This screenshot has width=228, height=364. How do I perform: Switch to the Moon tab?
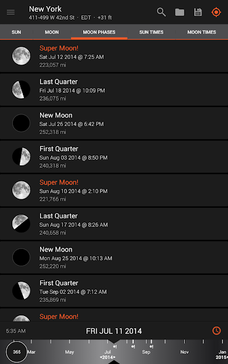(52, 32)
